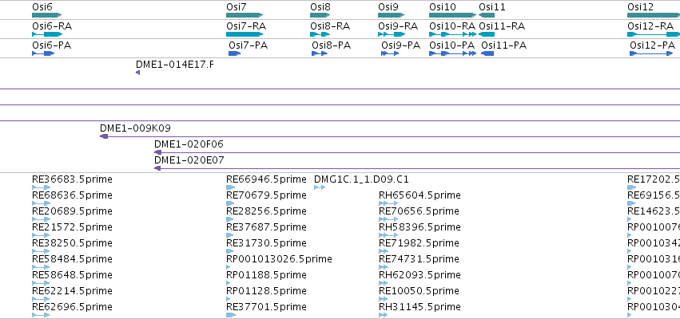
Task: Click the RE66946.5prime EST glyph
Action: pyautogui.click(x=231, y=187)
